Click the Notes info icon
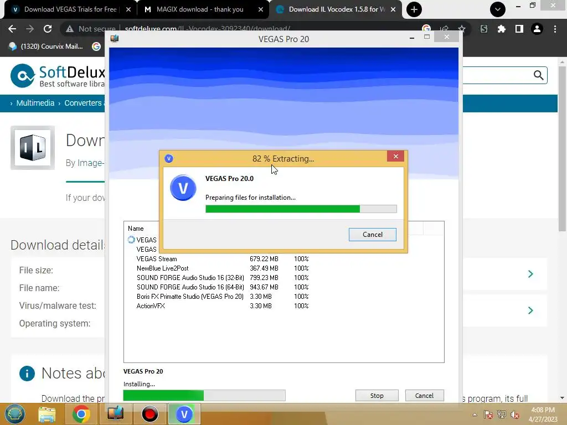567x425 pixels. 27,374
